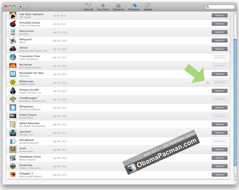Update VirtualDJ Home
The image size is (239, 190).
pyautogui.click(x=220, y=24)
